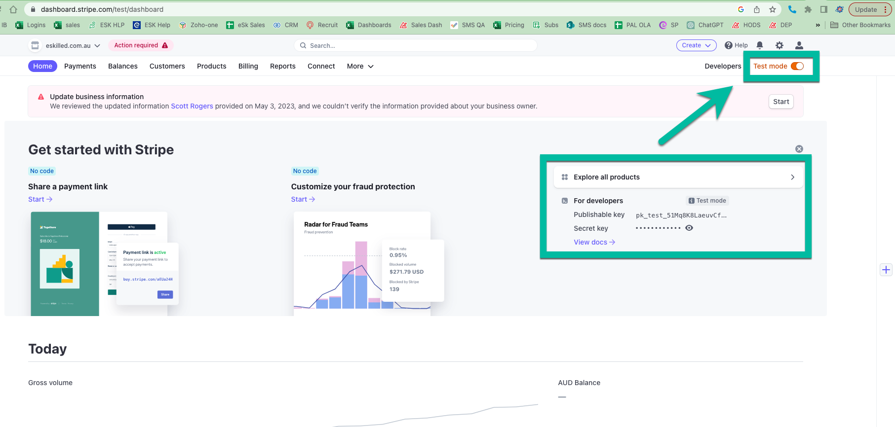Go to the Customers tab
This screenshot has height=427, width=895.
tap(167, 66)
